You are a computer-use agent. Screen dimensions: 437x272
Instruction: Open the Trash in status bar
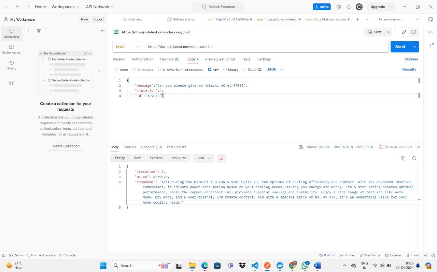413,255
